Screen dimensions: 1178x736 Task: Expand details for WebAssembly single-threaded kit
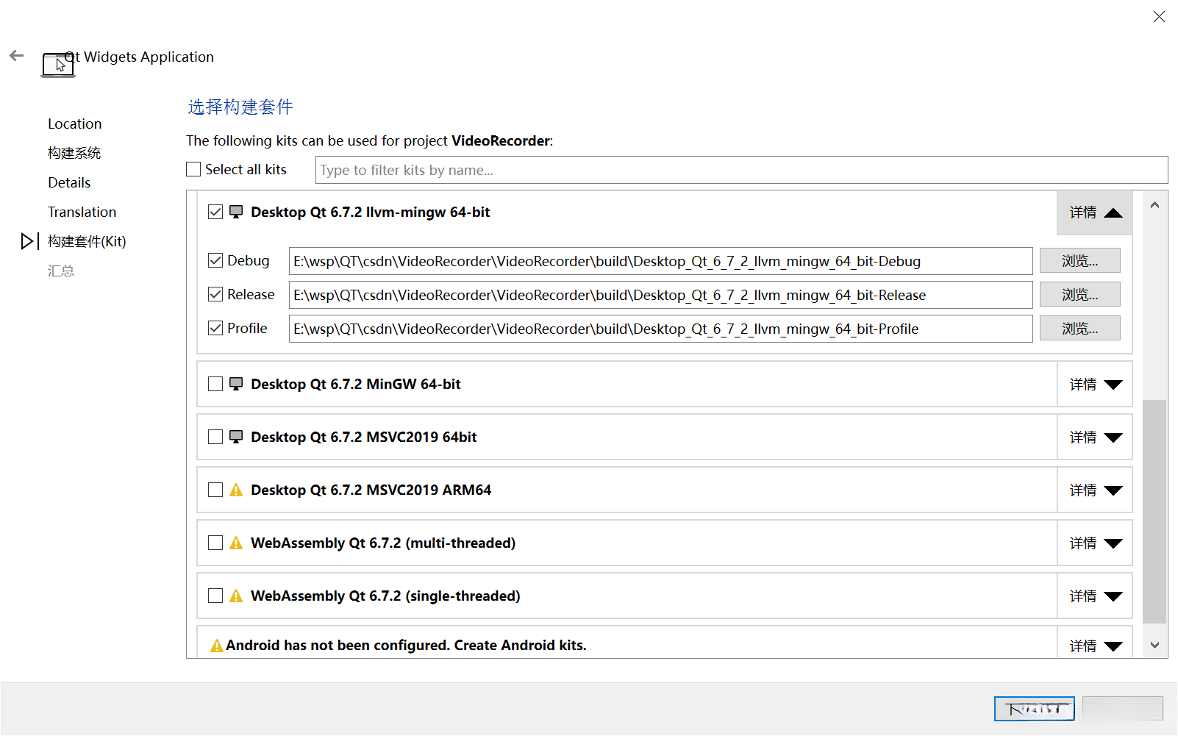[x=1095, y=596]
